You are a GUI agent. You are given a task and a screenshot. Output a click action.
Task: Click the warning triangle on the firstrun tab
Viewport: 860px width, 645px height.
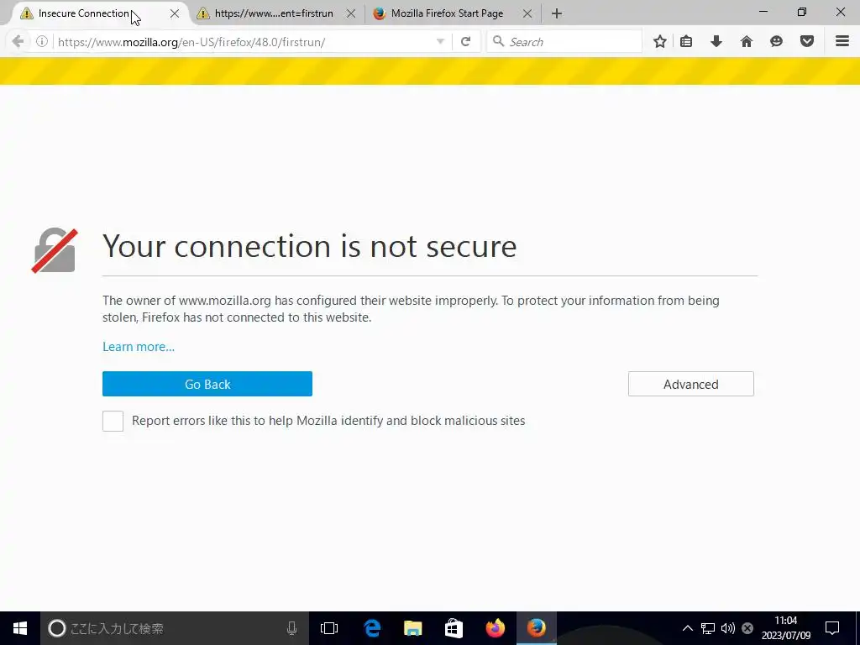click(x=203, y=13)
